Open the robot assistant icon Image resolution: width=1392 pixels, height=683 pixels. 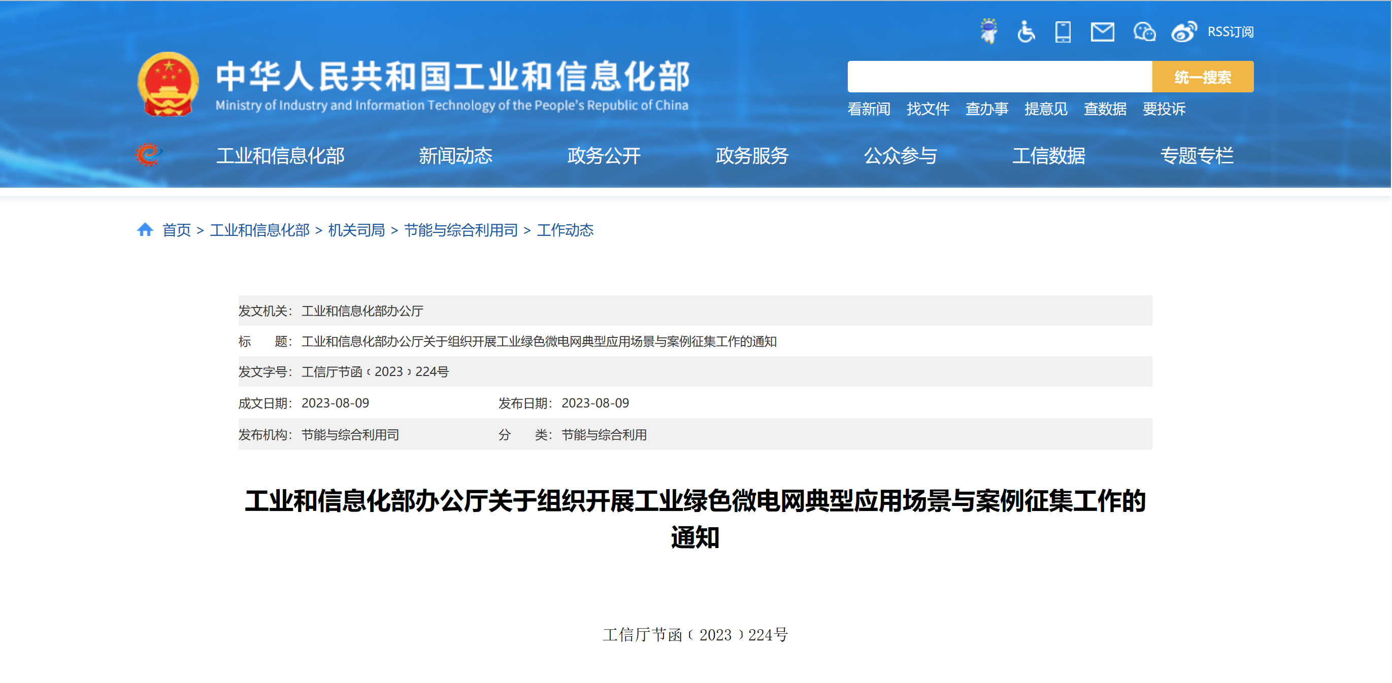(x=989, y=31)
